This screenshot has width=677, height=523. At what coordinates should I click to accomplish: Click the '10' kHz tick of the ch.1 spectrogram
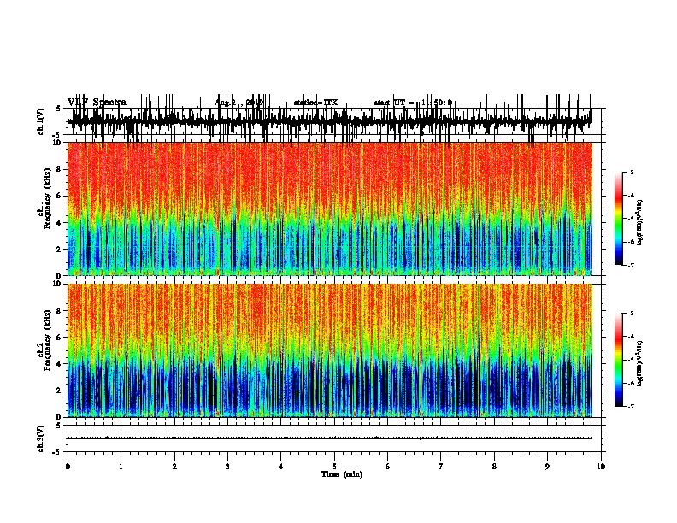58,143
